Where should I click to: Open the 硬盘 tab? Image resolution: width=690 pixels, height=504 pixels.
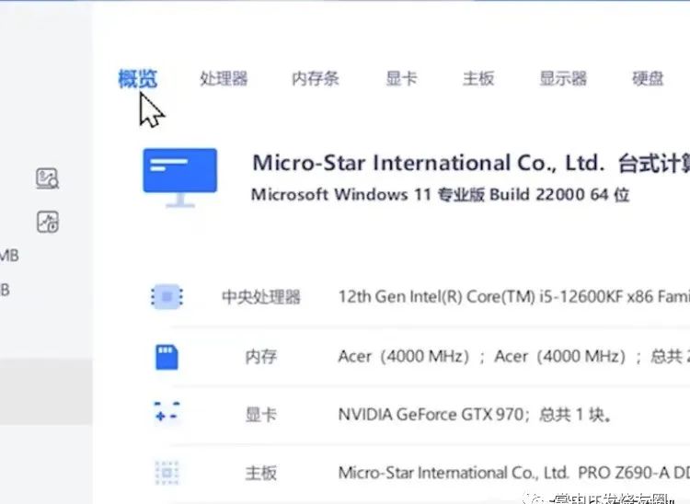point(648,79)
